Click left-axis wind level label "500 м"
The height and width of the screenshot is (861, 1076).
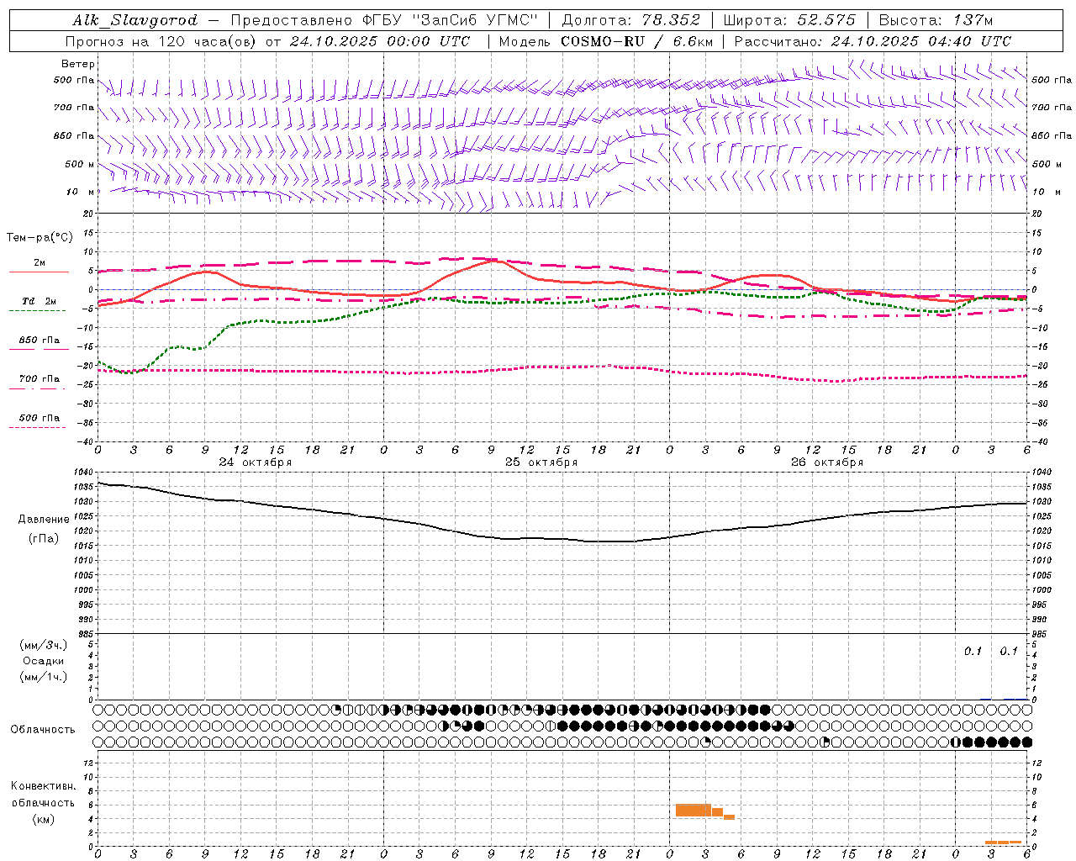[80, 164]
